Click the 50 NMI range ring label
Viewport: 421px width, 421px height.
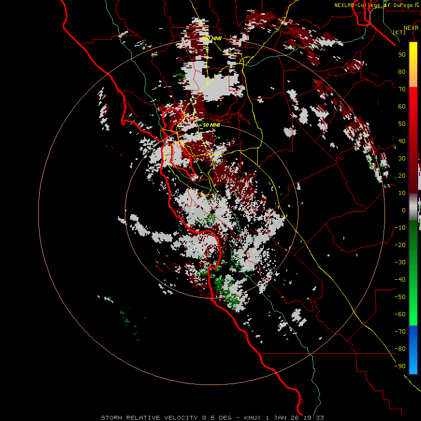pos(211,125)
